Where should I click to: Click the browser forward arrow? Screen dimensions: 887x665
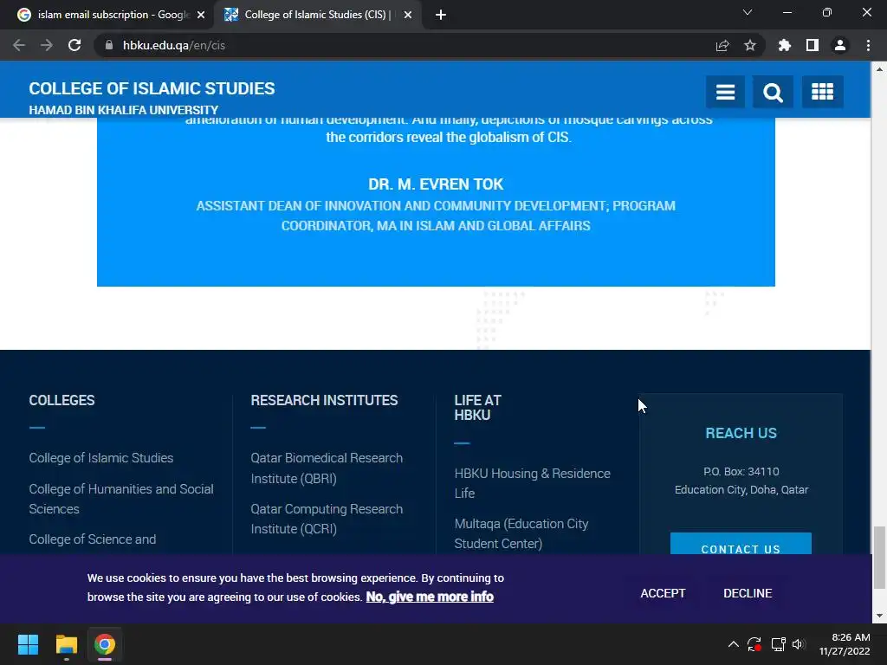coord(47,45)
